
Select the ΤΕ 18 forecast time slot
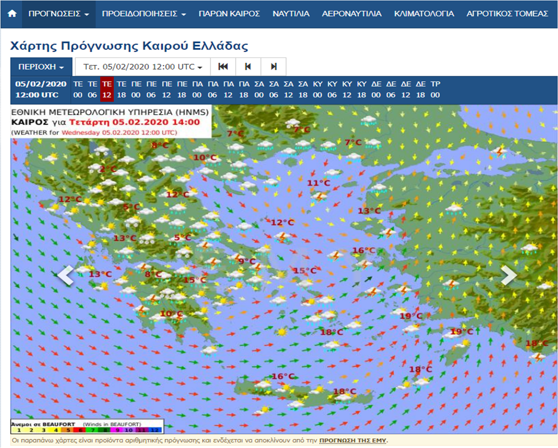tap(121, 89)
